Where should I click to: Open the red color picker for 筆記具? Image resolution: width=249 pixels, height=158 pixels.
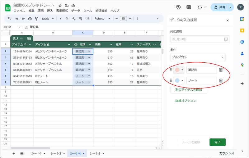point(179,70)
